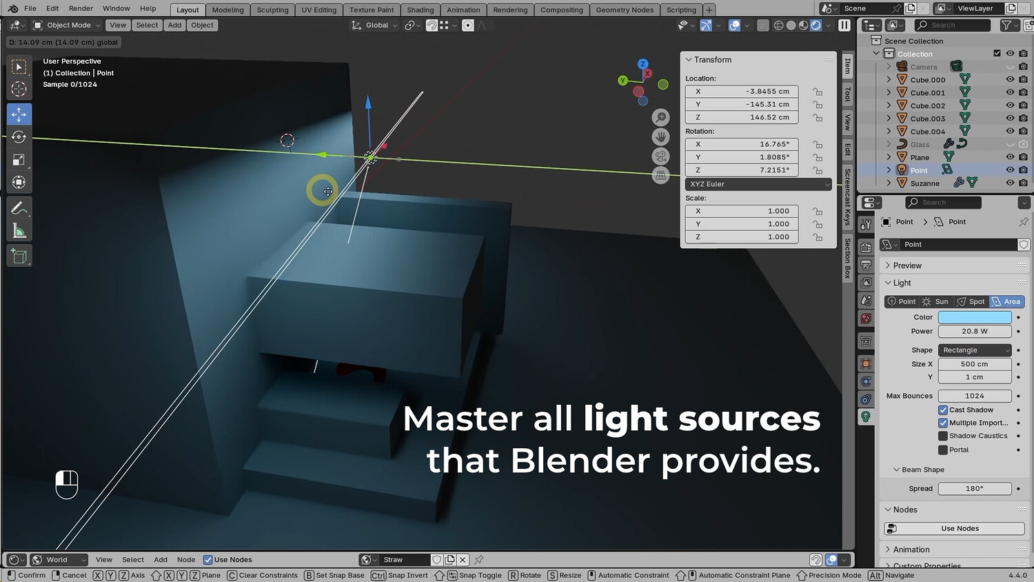Open the Tool sidebar tab
The width and height of the screenshot is (1034, 582).
pyautogui.click(x=848, y=94)
